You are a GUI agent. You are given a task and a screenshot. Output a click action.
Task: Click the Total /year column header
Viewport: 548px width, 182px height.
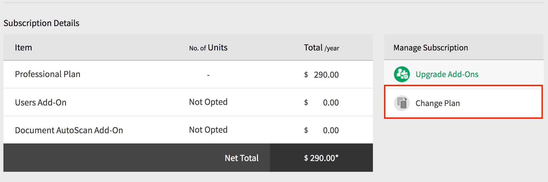click(321, 48)
